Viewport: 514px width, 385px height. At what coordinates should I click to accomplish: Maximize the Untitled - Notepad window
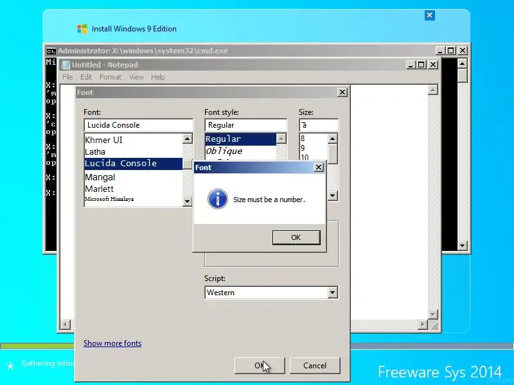pyautogui.click(x=421, y=65)
